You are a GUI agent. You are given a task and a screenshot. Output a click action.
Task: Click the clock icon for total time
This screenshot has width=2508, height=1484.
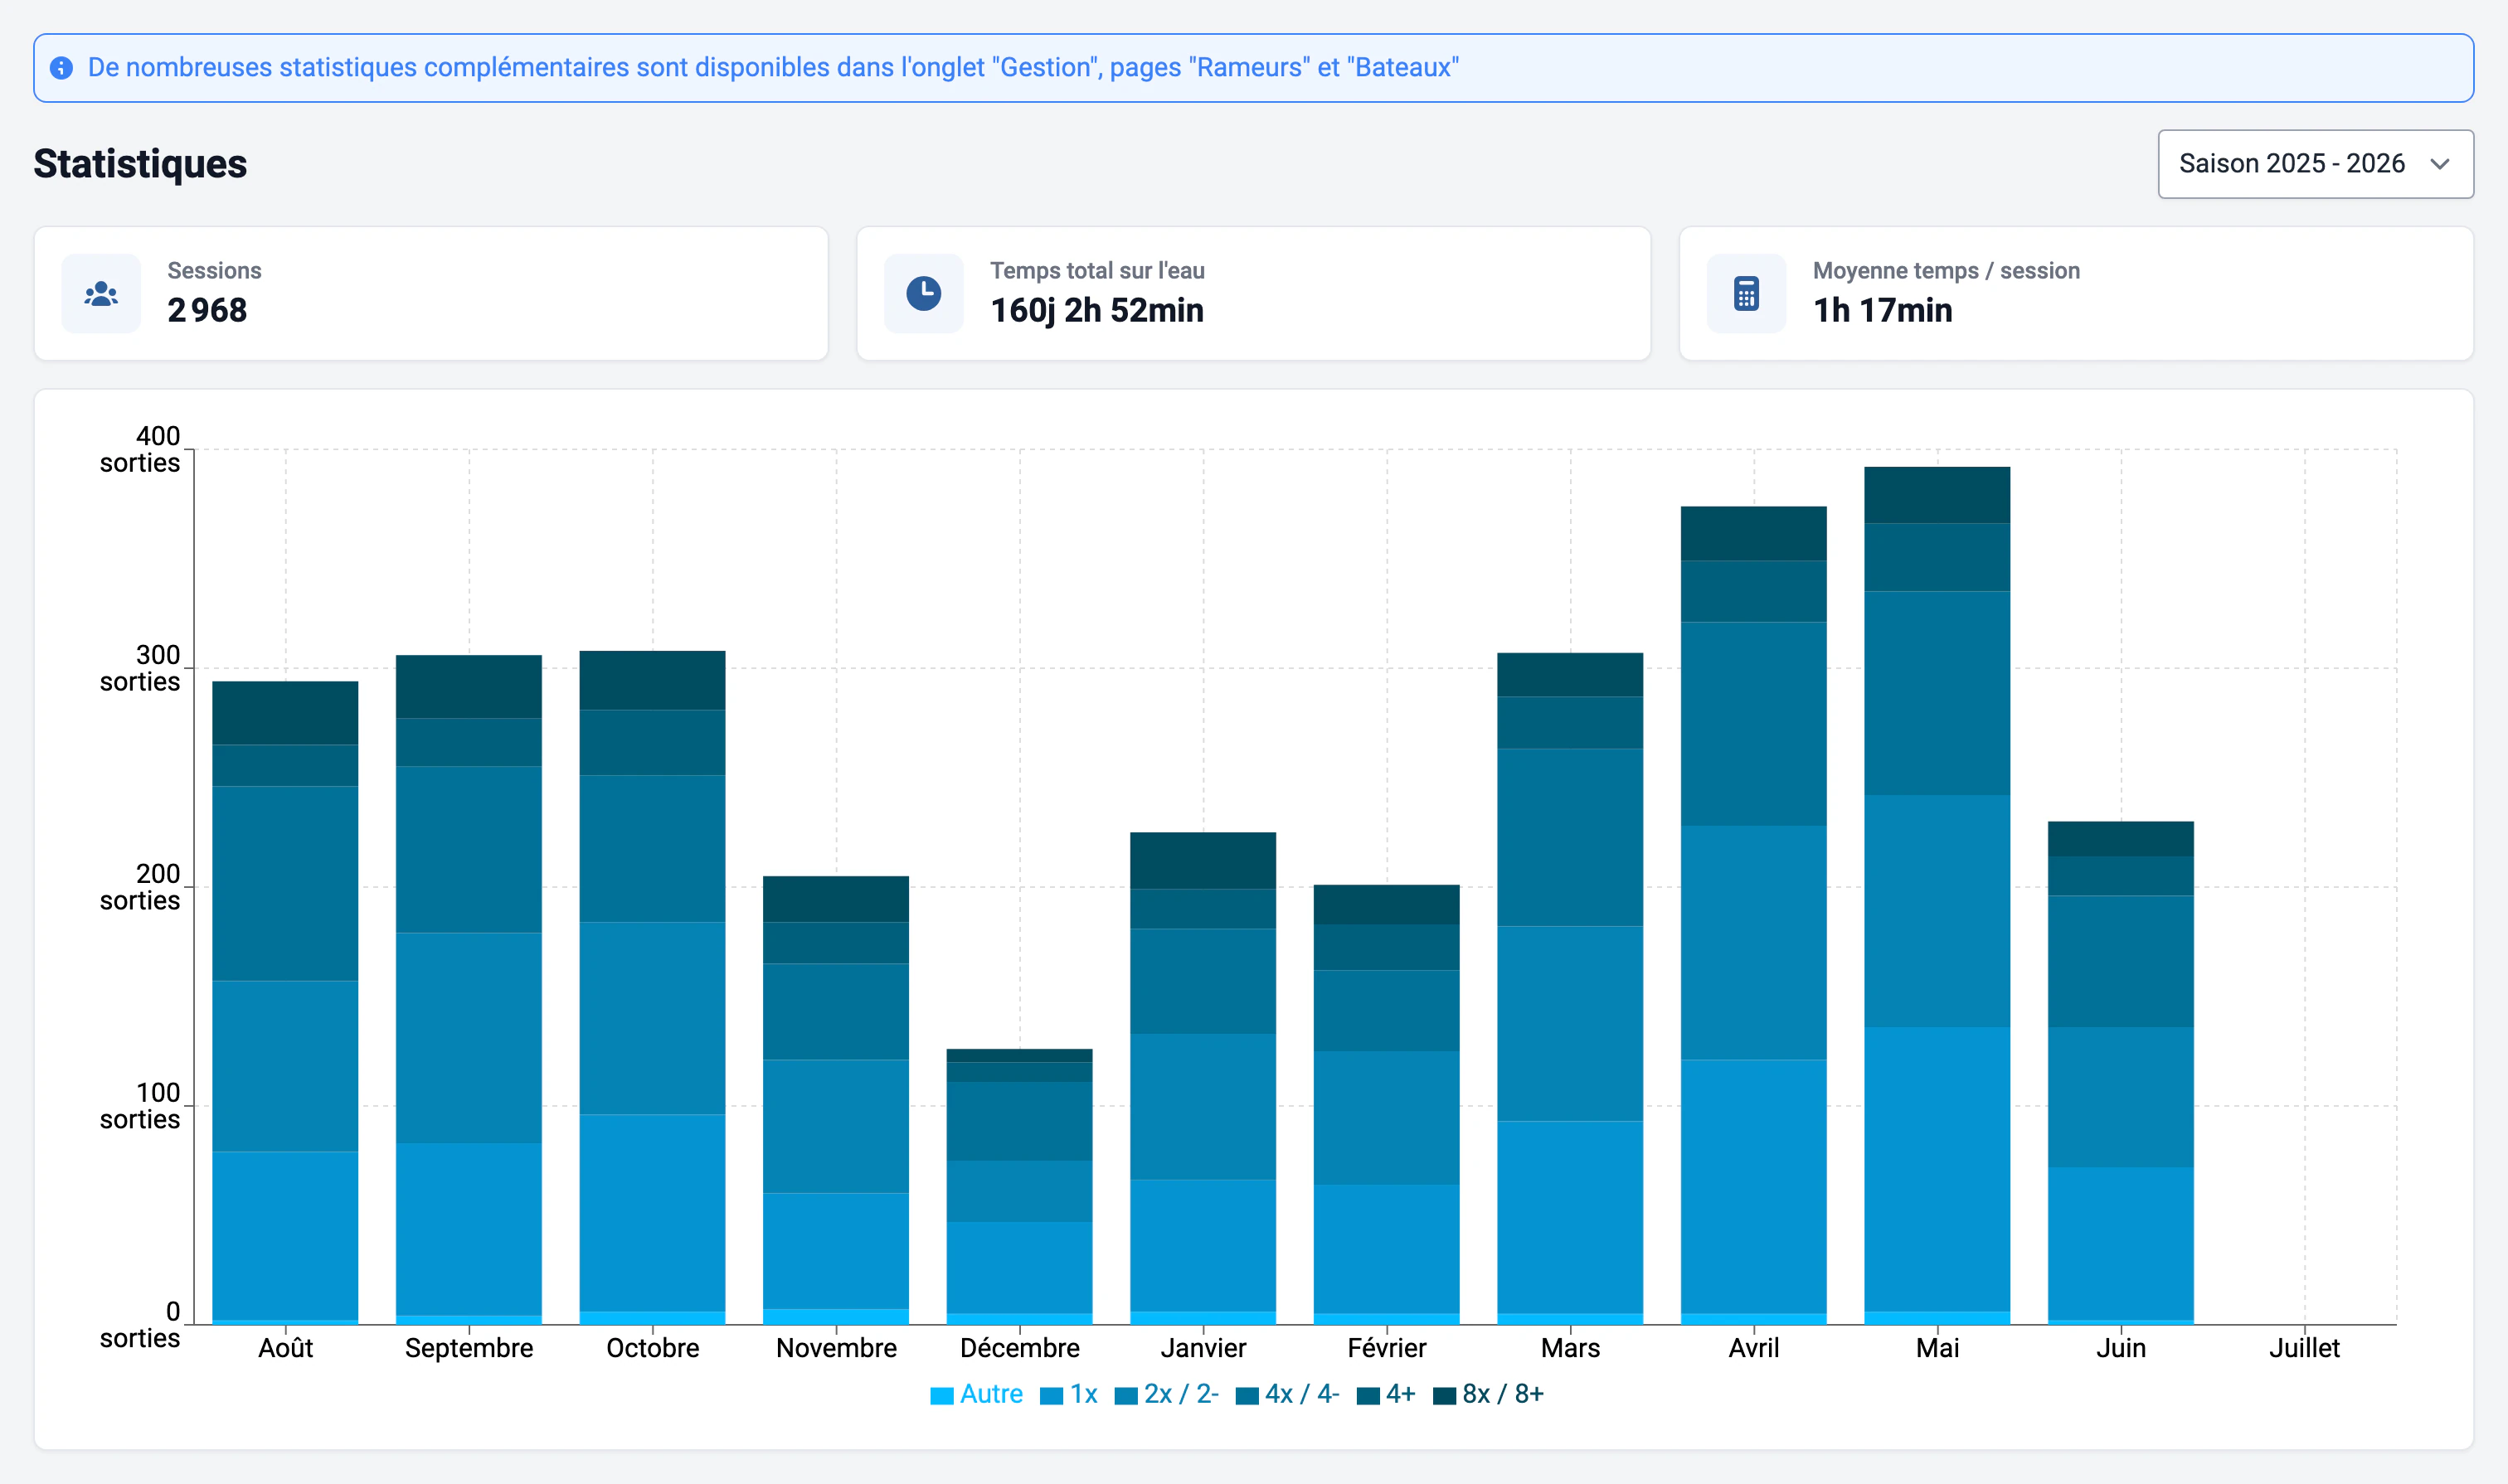923,294
